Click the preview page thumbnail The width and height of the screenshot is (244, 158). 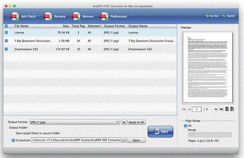[208, 68]
